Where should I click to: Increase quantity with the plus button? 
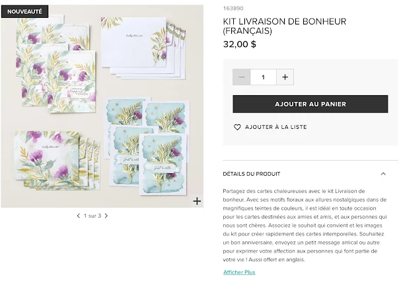285,77
